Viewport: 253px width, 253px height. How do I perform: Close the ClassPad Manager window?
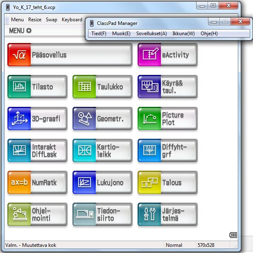(x=240, y=21)
